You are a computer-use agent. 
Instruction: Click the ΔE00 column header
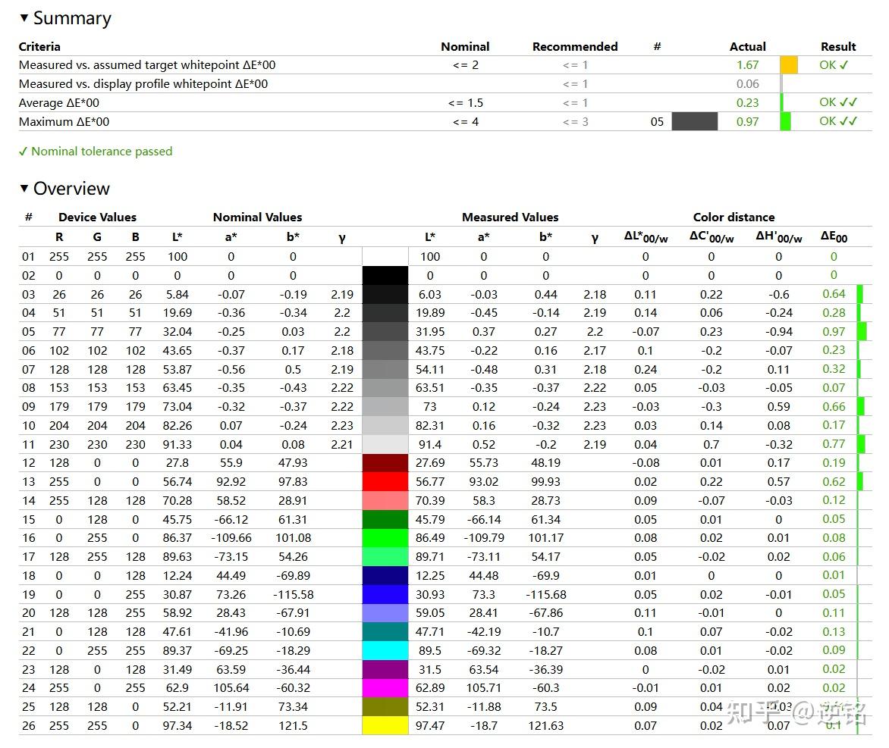click(x=834, y=237)
